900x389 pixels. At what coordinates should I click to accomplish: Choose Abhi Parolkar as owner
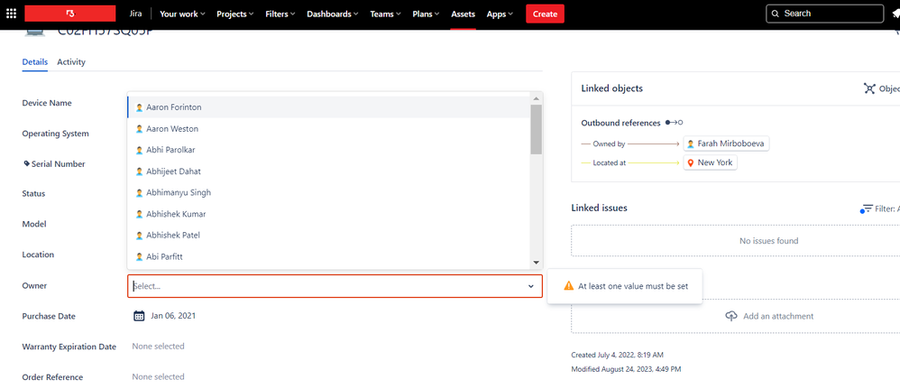[329, 150]
